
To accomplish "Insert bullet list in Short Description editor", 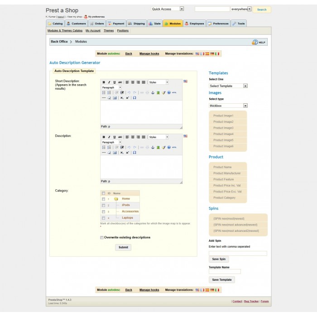I will (x=104, y=92).
